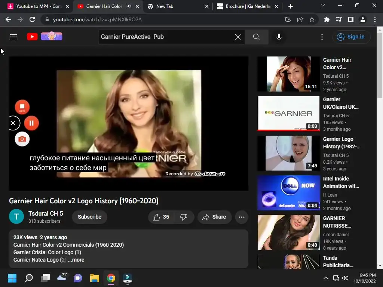
Task: Open Windows taskbar search
Action: pos(28,278)
